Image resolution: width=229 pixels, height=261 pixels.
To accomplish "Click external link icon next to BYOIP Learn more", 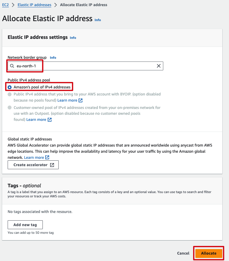I will 81,100.
